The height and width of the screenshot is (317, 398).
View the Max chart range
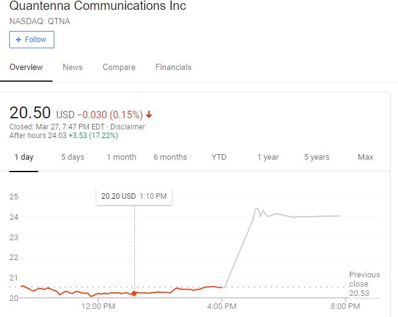point(365,157)
